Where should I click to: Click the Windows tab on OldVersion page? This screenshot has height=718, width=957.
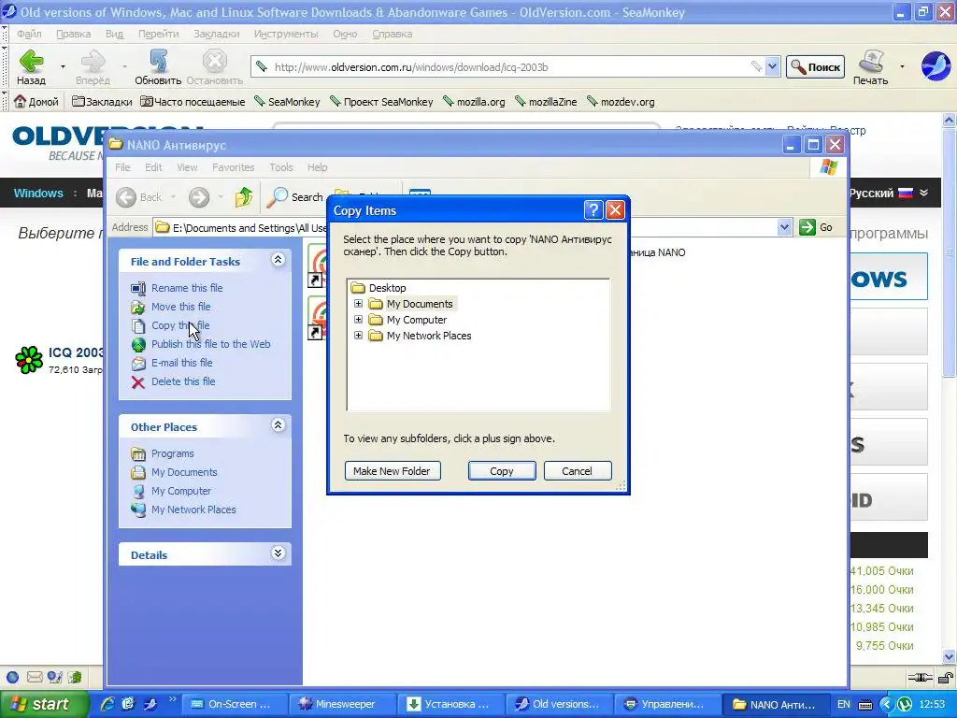[38, 193]
